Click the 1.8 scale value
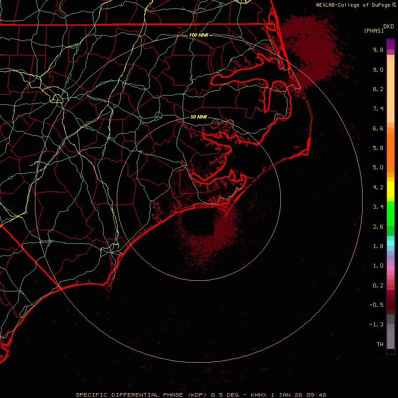Image resolution: width=398 pixels, height=398 pixels. tap(378, 246)
